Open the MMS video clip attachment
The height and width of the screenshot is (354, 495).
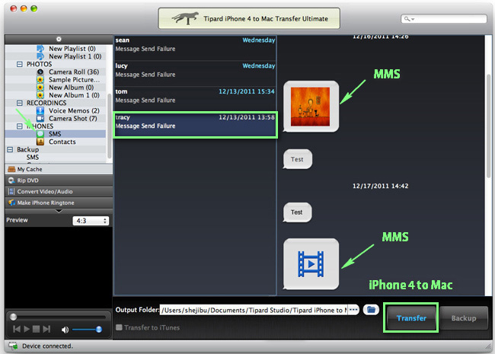coord(311,263)
